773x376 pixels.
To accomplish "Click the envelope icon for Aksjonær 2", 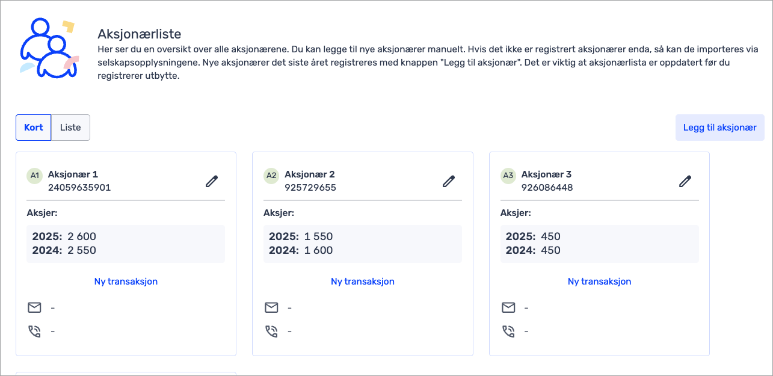I will click(x=272, y=308).
